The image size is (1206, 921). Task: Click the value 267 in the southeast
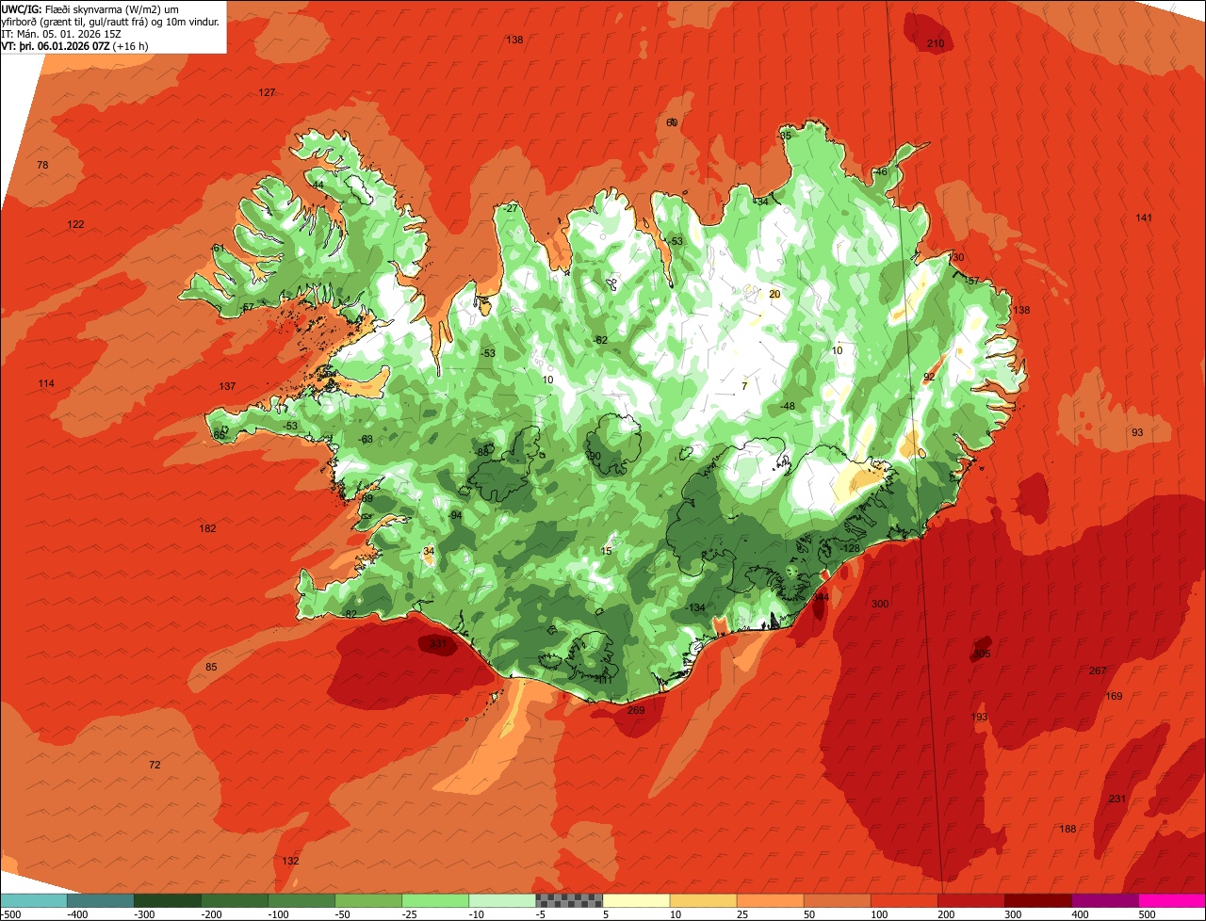(1098, 671)
